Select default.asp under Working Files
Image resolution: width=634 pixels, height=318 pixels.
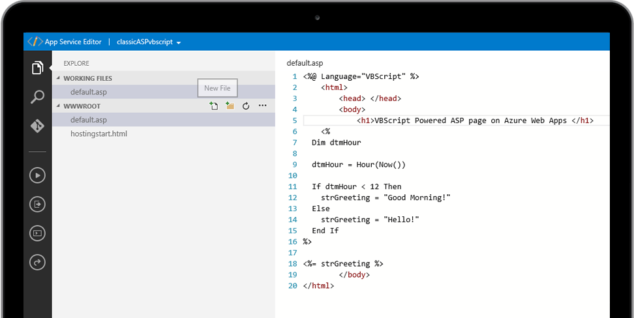[x=163, y=92]
